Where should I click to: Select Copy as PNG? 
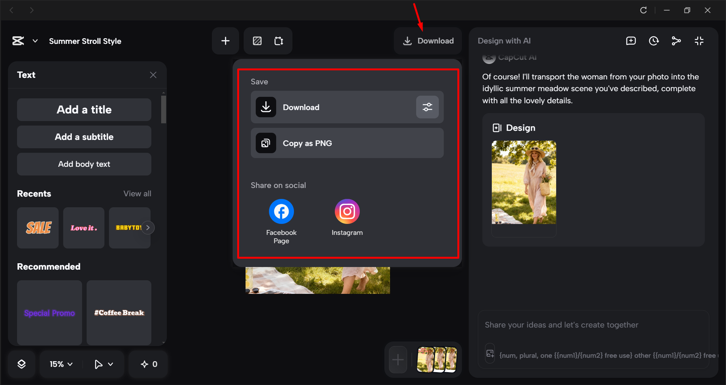point(347,143)
